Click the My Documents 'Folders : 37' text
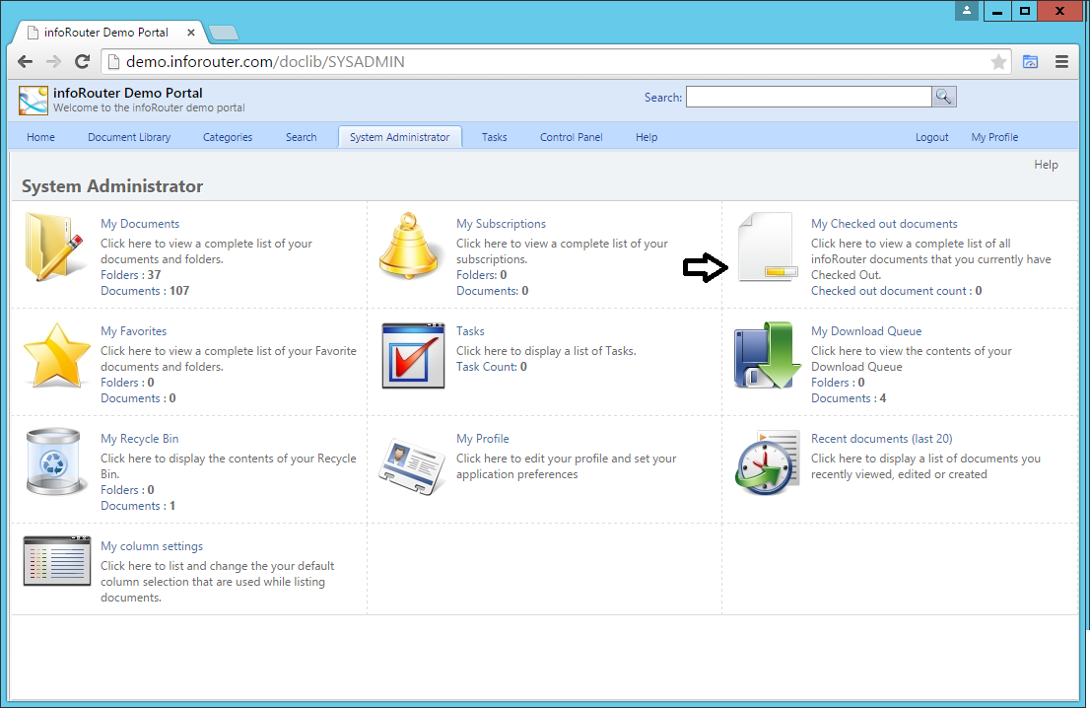 [131, 275]
